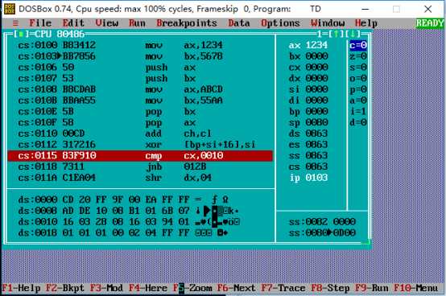The width and height of the screenshot is (446, 296).
Task: Open the Data menu
Action: point(239,23)
